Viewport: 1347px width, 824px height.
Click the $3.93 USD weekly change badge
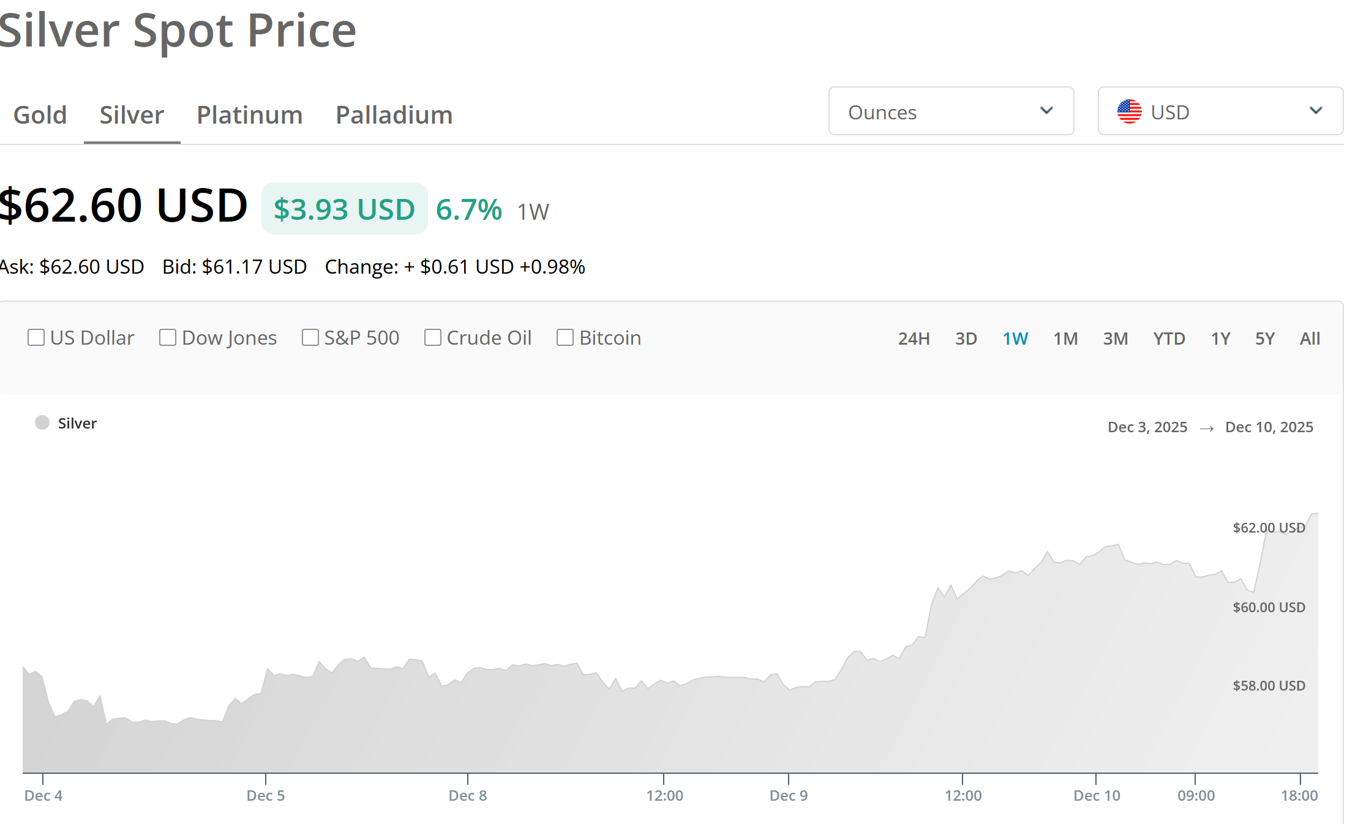point(344,209)
